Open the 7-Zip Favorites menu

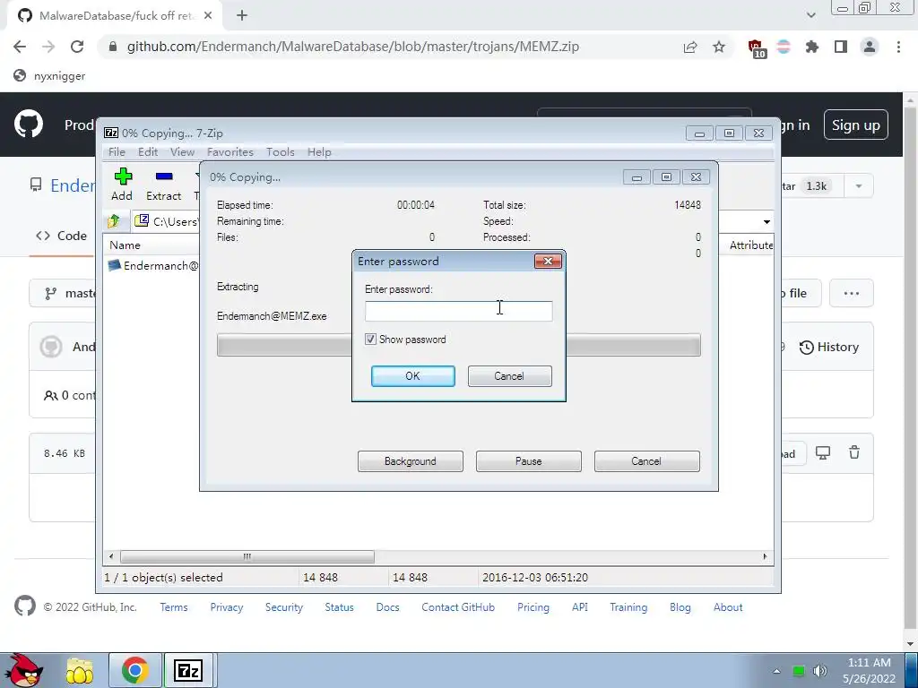(x=230, y=151)
